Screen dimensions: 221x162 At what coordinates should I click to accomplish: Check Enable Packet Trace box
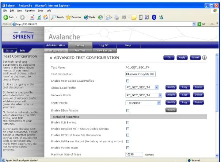128,148
